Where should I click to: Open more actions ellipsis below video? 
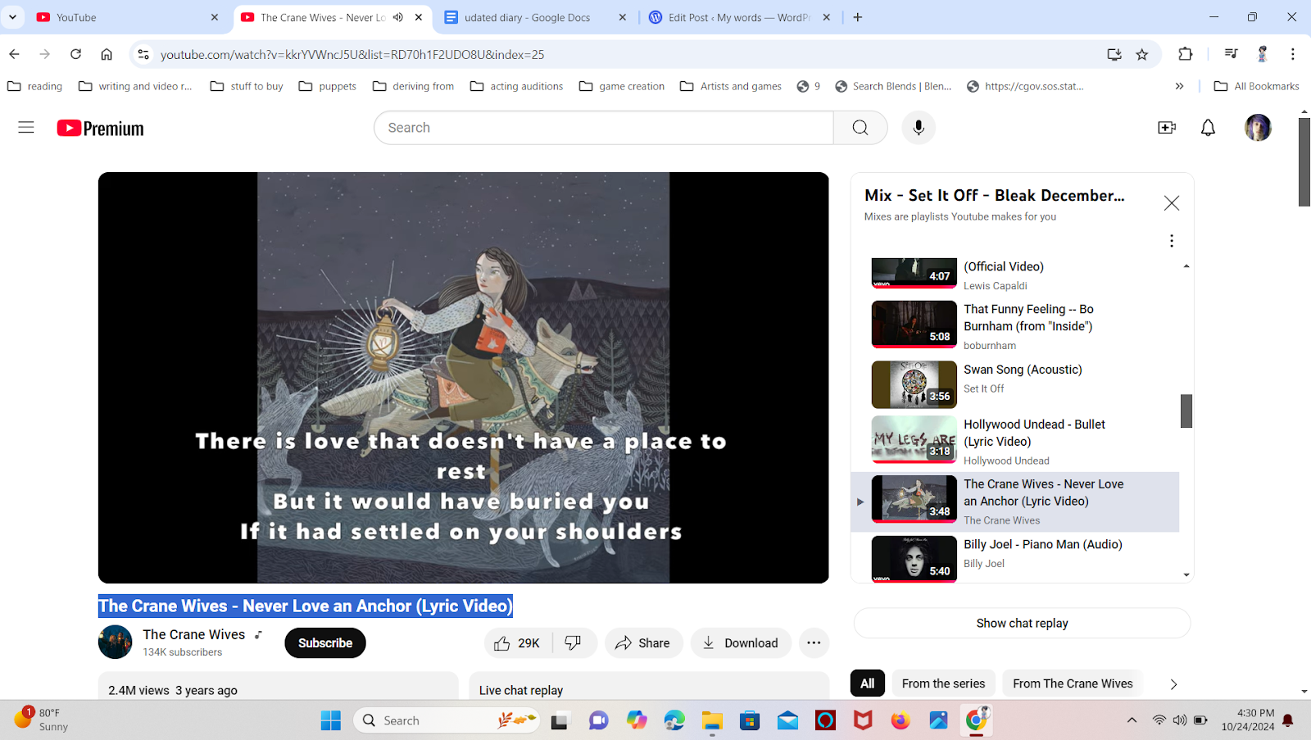[x=814, y=643]
